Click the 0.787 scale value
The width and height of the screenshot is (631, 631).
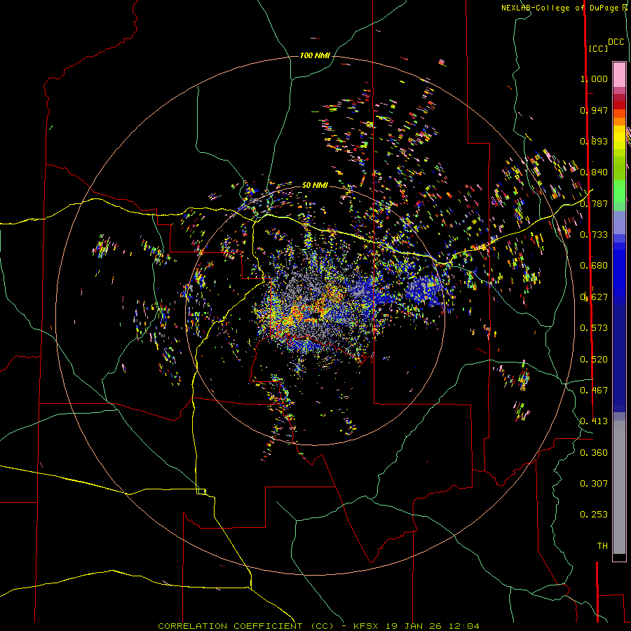tap(594, 203)
